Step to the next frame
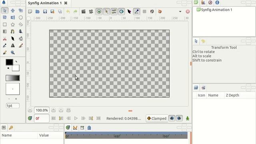This screenshot has width=256, height=144. click(x=83, y=118)
